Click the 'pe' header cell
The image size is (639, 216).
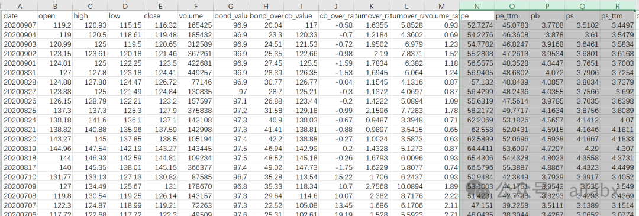coord(477,16)
